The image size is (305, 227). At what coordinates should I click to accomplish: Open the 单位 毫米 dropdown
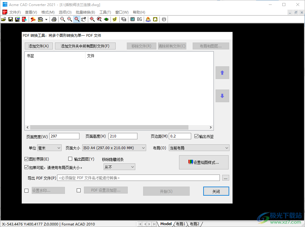(50, 148)
